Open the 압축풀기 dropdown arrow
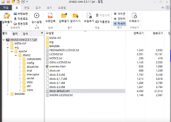 (7, 25)
